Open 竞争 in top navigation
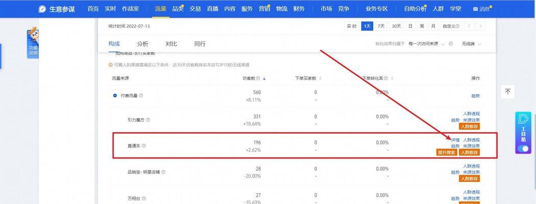The image size is (536, 204). pyautogui.click(x=344, y=9)
